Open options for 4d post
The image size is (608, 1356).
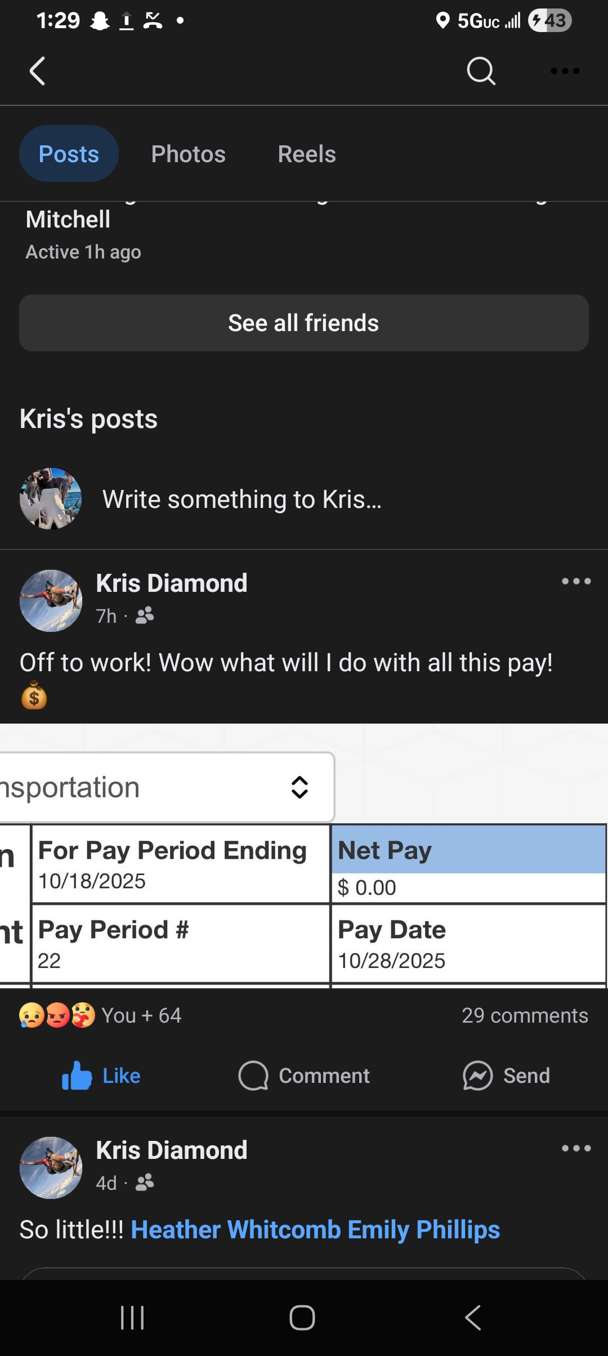pyautogui.click(x=576, y=1148)
